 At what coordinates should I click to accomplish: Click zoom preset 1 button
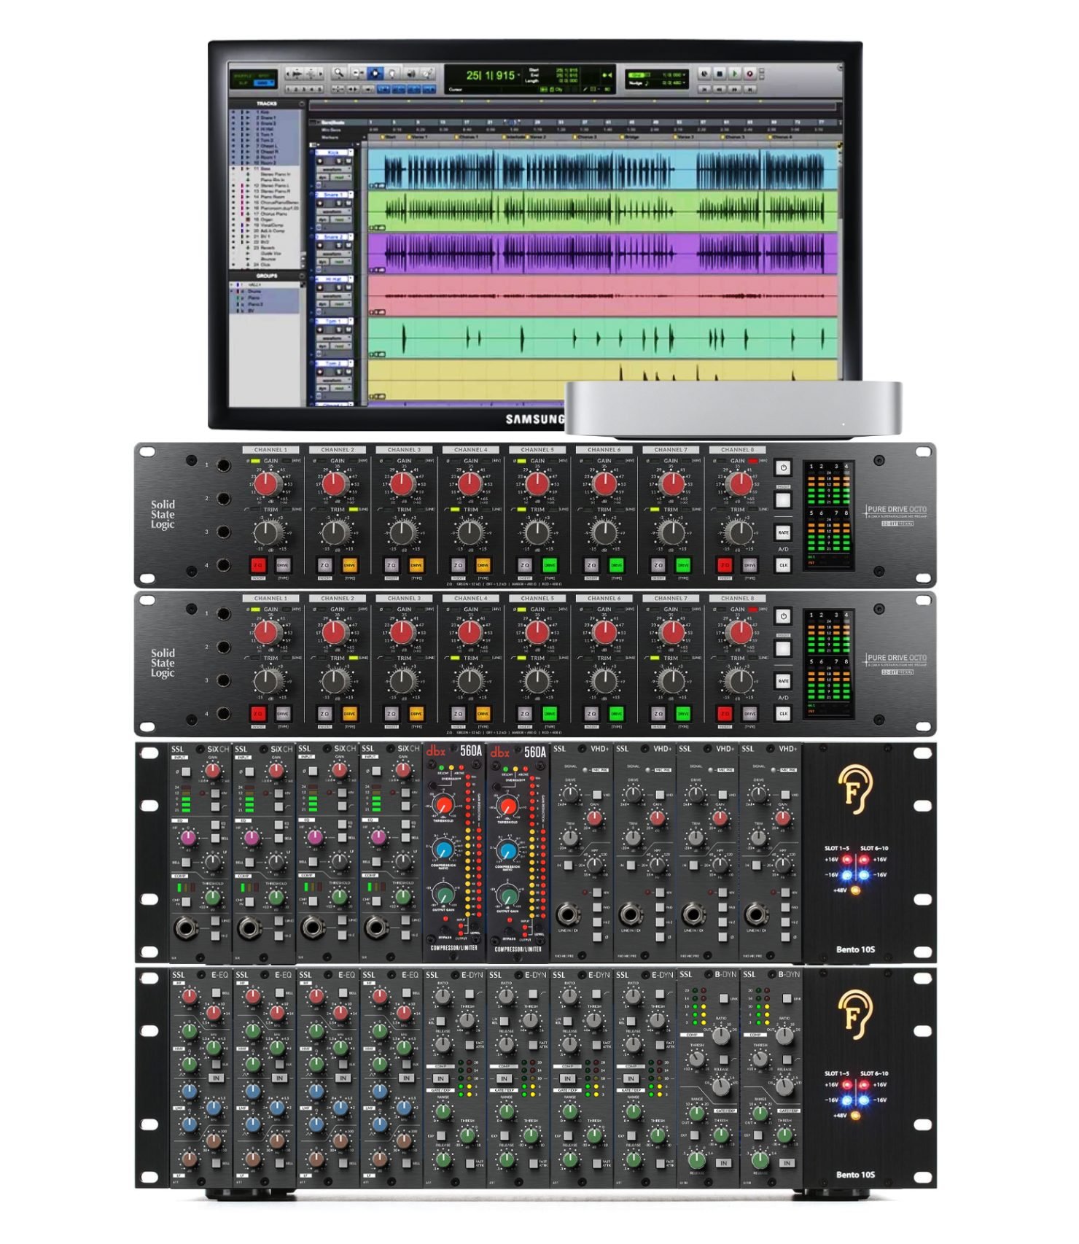point(289,89)
